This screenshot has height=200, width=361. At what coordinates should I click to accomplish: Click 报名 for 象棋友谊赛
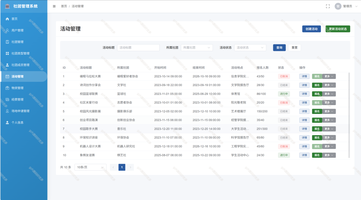tap(317, 155)
